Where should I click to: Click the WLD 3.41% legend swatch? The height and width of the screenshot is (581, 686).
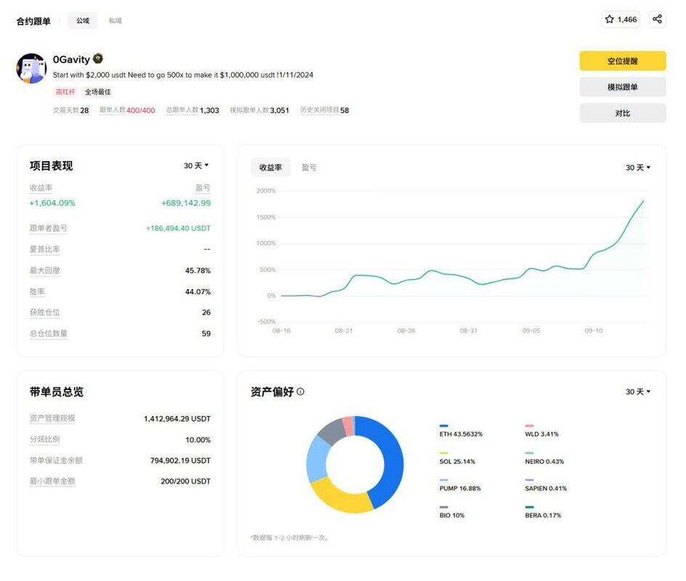click(529, 426)
